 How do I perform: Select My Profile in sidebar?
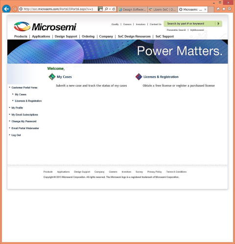17,108
